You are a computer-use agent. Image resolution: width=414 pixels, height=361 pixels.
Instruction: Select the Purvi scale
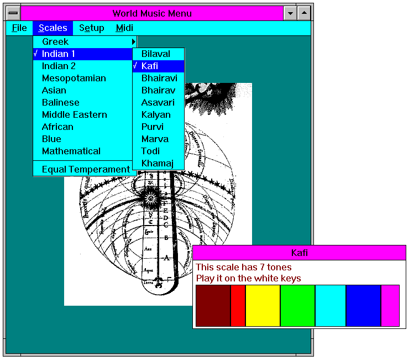(159, 127)
